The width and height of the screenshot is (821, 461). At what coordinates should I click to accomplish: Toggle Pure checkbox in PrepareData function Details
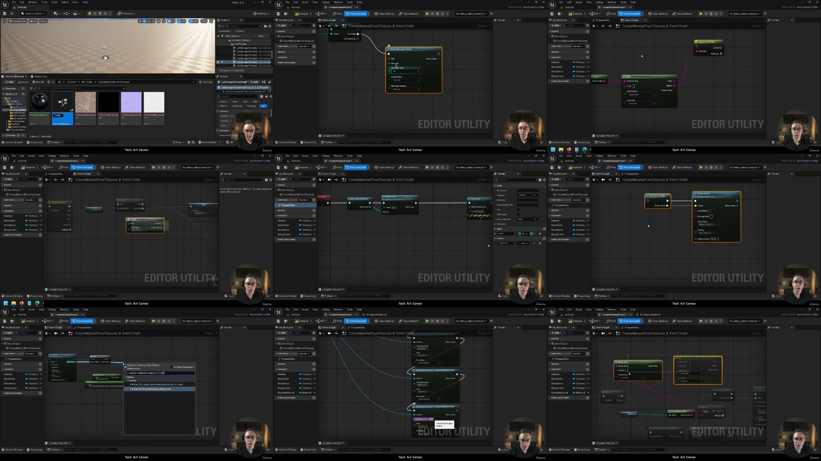[518, 210]
